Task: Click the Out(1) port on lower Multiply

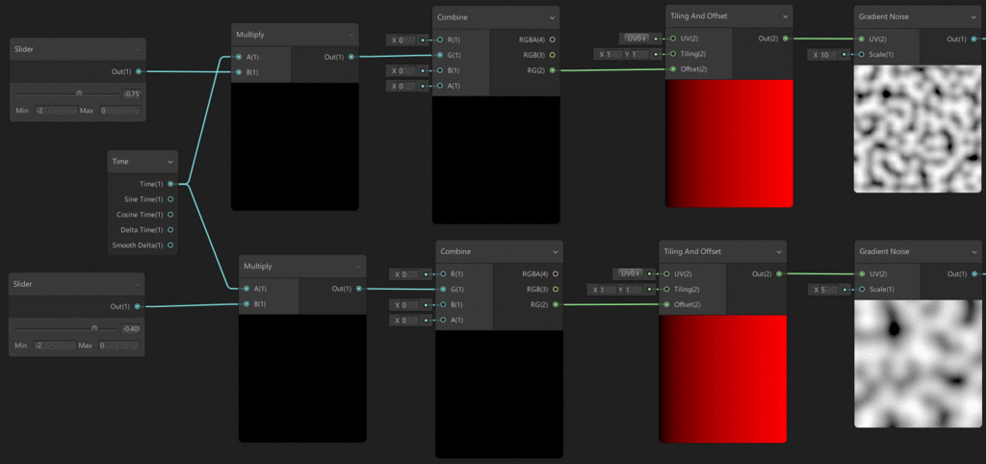Action: click(358, 289)
